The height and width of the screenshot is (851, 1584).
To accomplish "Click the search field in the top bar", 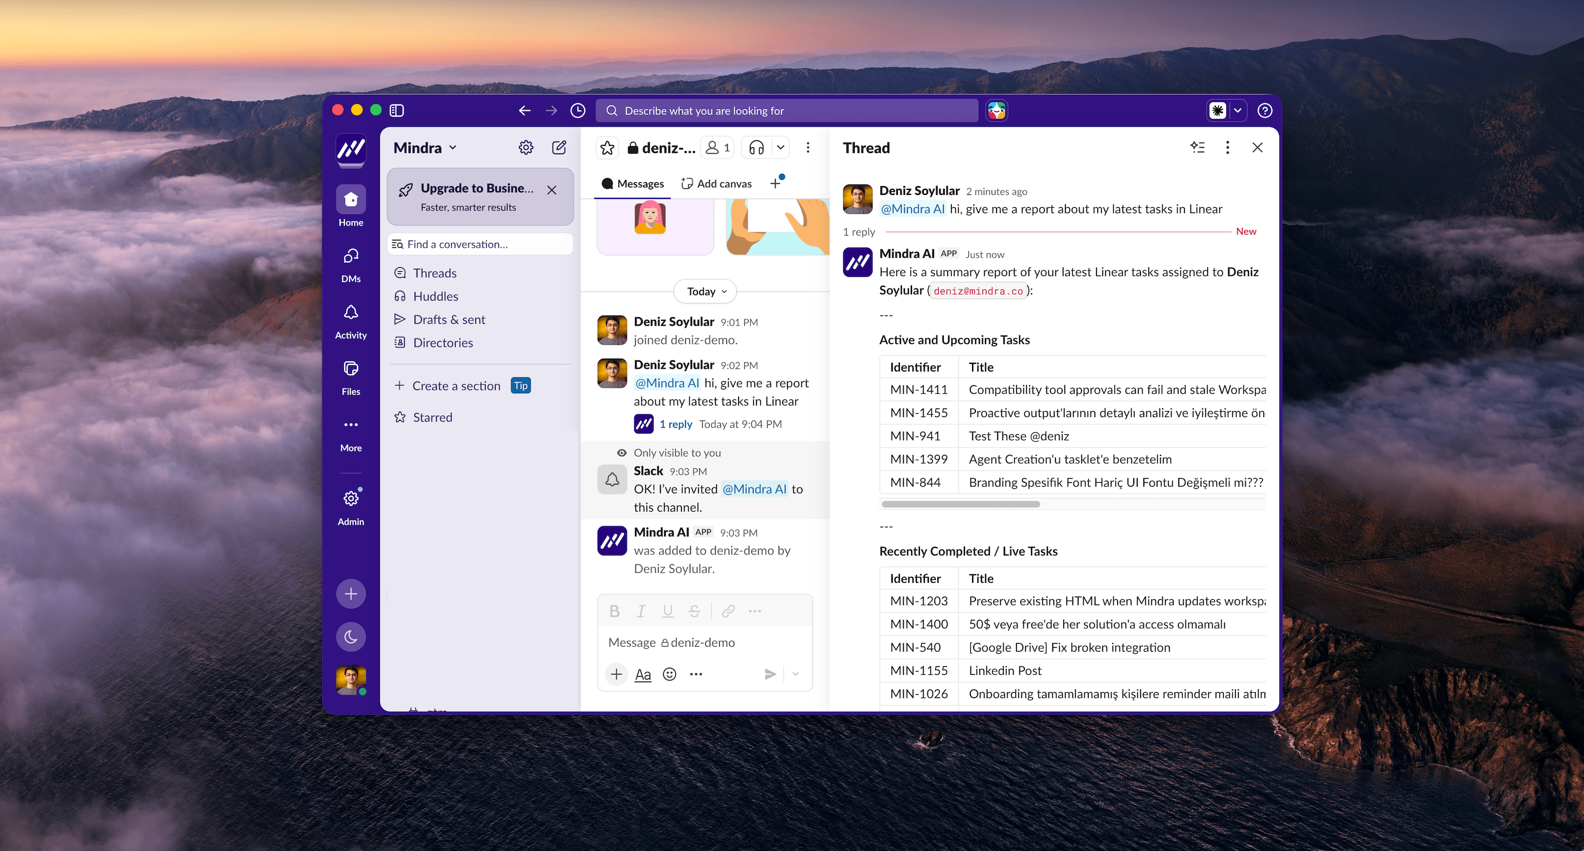I will coord(786,111).
